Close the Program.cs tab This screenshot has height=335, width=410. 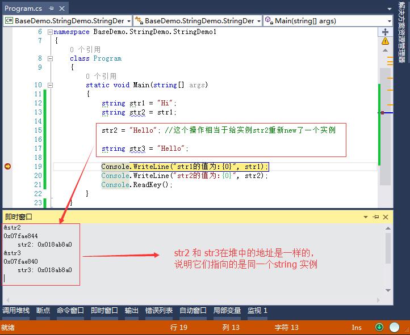[62, 9]
